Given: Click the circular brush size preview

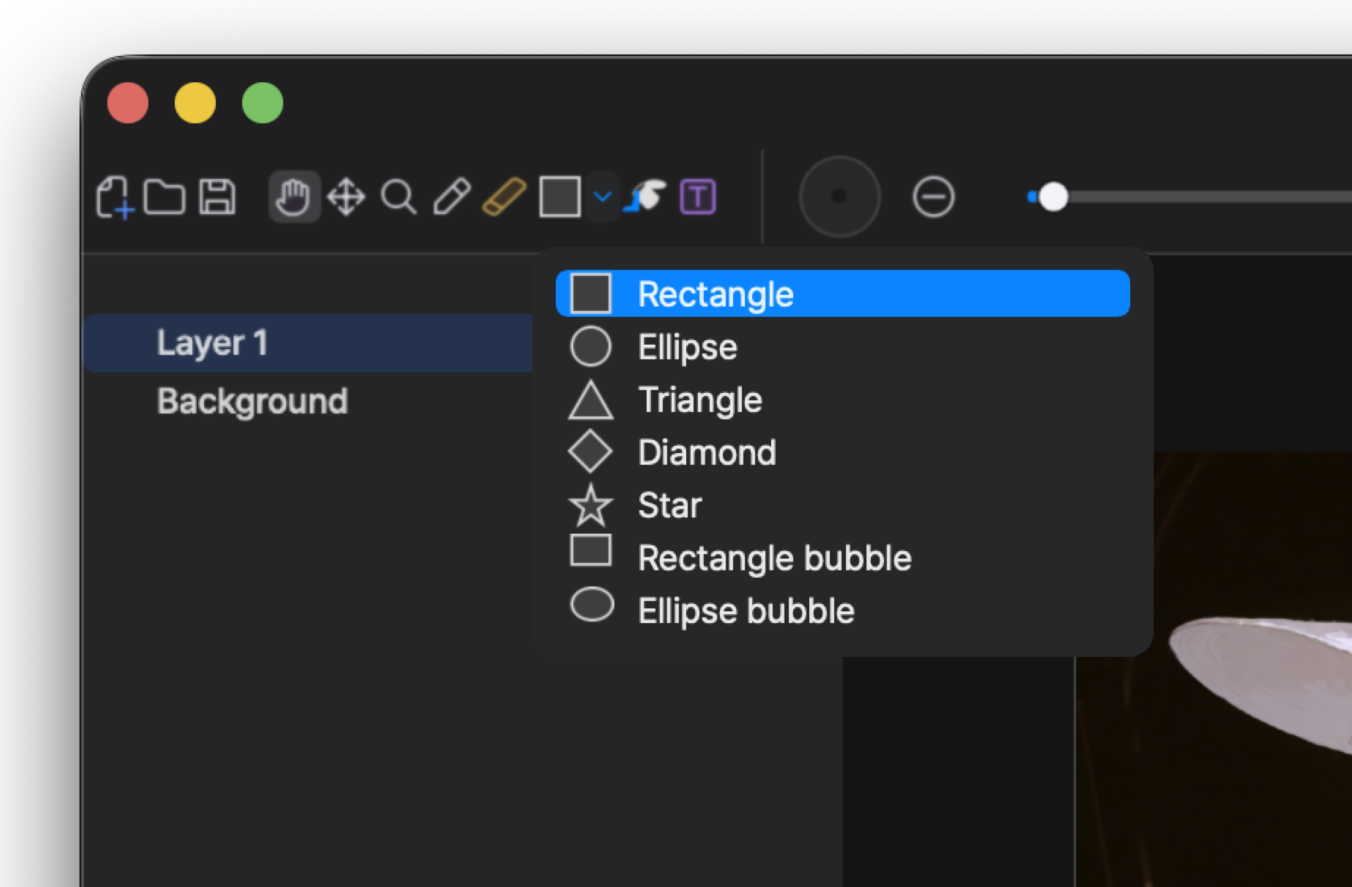Looking at the screenshot, I should 839,197.
